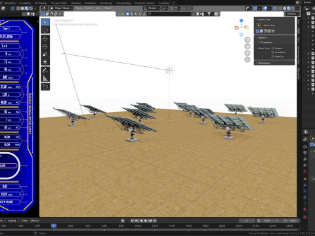Viewport: 315px width, 236px height.
Task: Switch to the Shading workspace tab
Action: (x=76, y=3)
